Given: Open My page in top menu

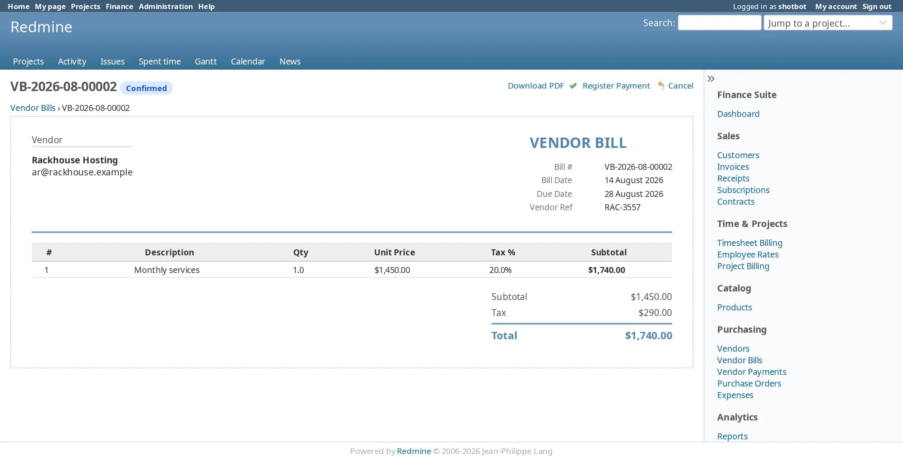Looking at the screenshot, I should (50, 6).
